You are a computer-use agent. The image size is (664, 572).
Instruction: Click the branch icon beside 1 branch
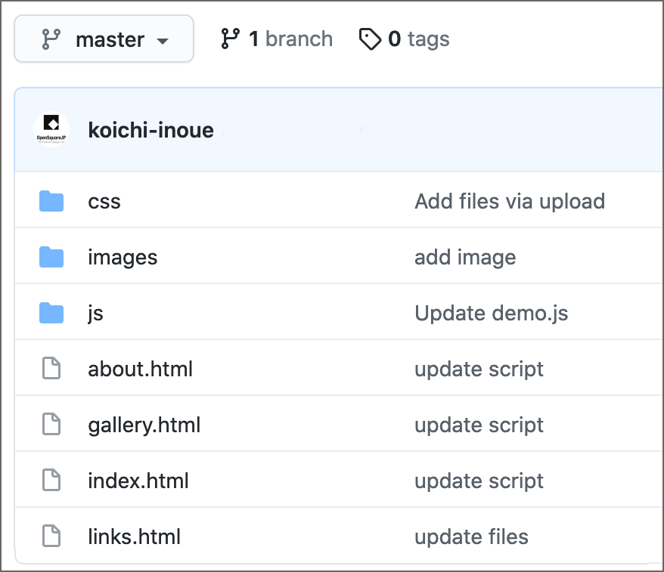[x=231, y=39]
